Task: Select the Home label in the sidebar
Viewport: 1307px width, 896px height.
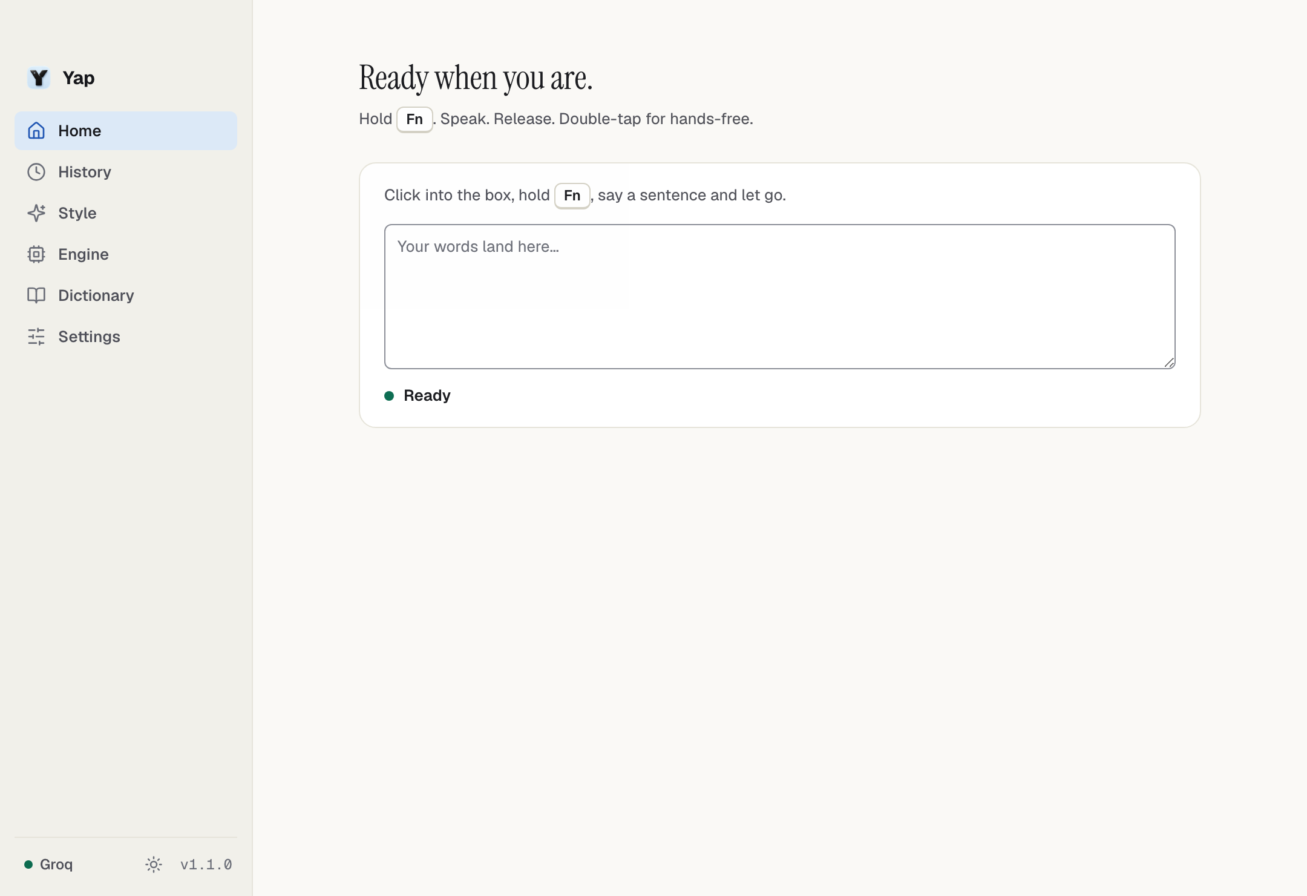Action: pyautogui.click(x=79, y=131)
